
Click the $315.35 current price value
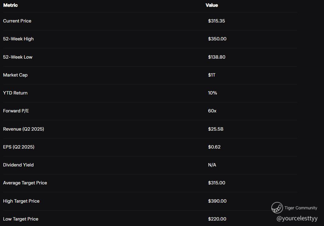pos(216,21)
